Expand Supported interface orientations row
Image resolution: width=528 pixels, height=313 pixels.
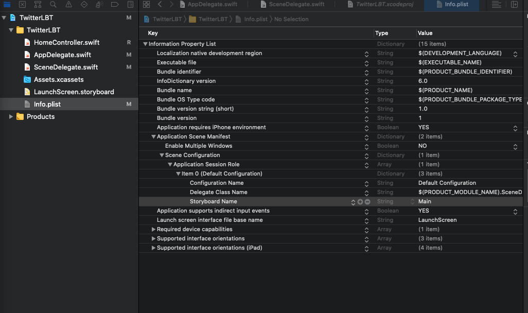pos(153,238)
